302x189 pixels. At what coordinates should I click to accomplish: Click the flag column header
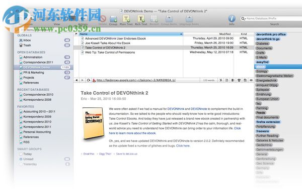77,34
